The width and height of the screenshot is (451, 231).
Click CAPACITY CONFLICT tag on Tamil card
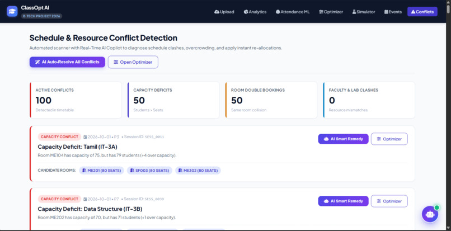(59, 136)
